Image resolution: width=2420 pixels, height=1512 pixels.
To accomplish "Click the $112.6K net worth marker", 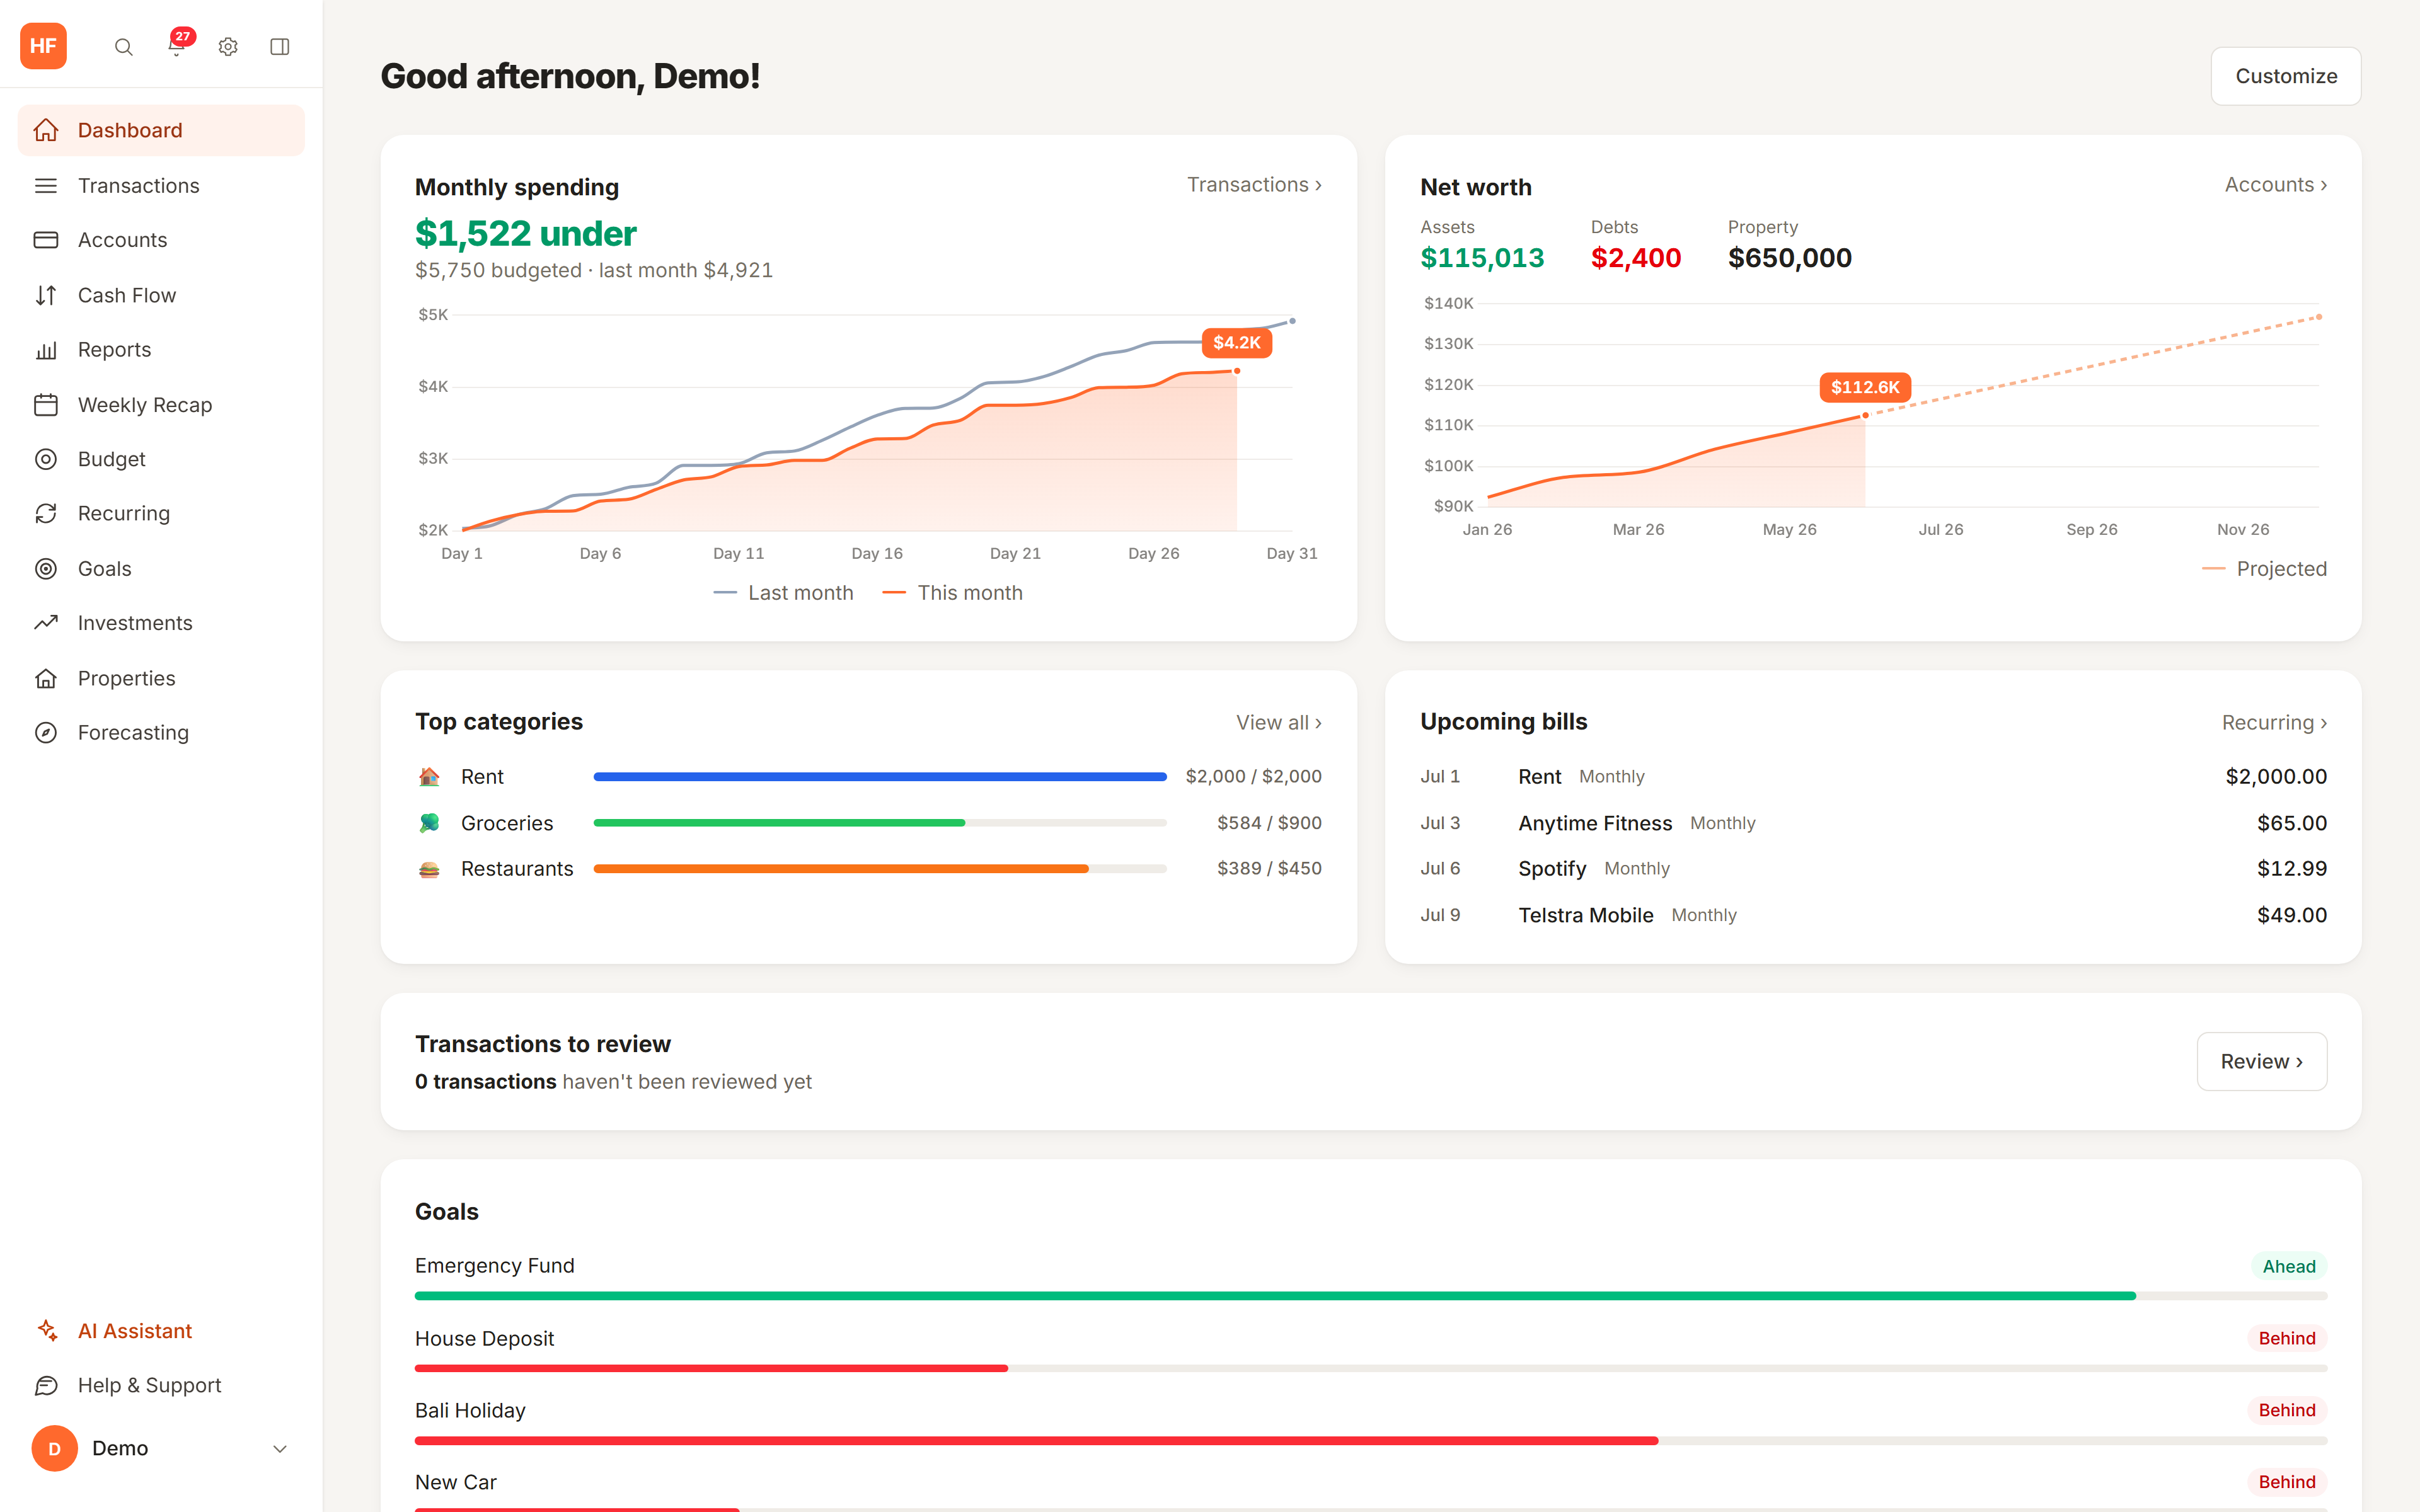I will click(x=1865, y=387).
